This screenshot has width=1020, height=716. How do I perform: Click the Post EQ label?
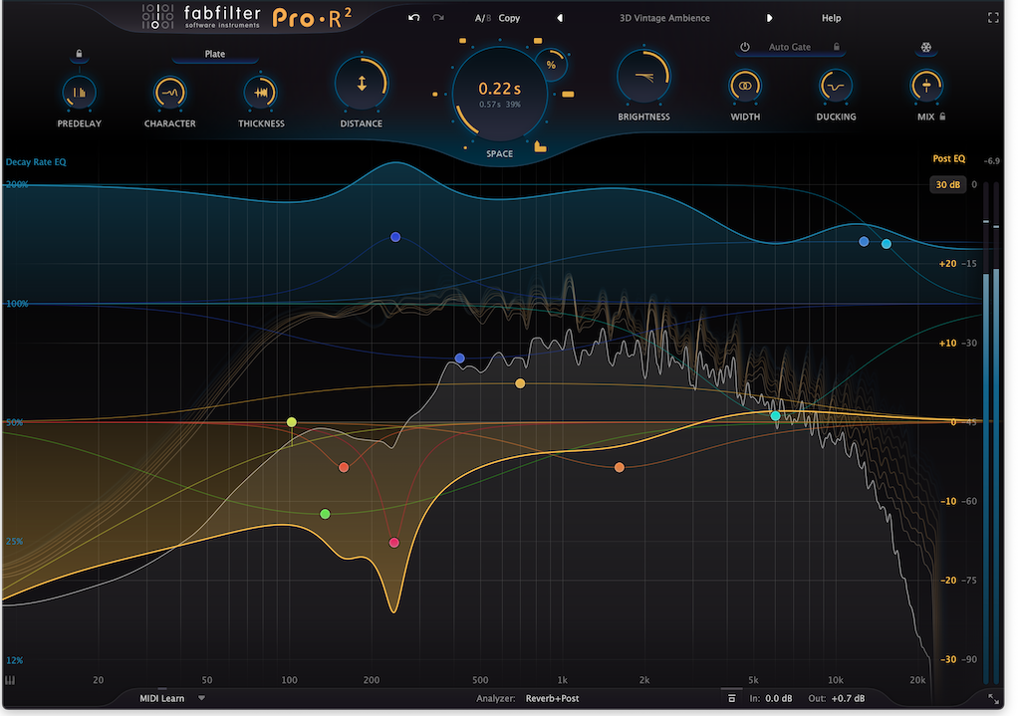click(x=949, y=158)
